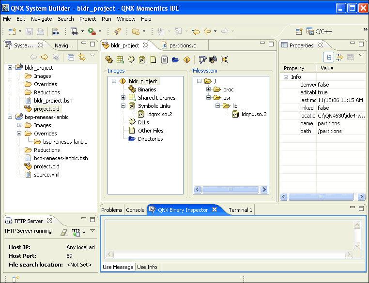Click the Add Binaries gear icon in editor toolbar
Screen dimensions: 369x283
(x=109, y=60)
